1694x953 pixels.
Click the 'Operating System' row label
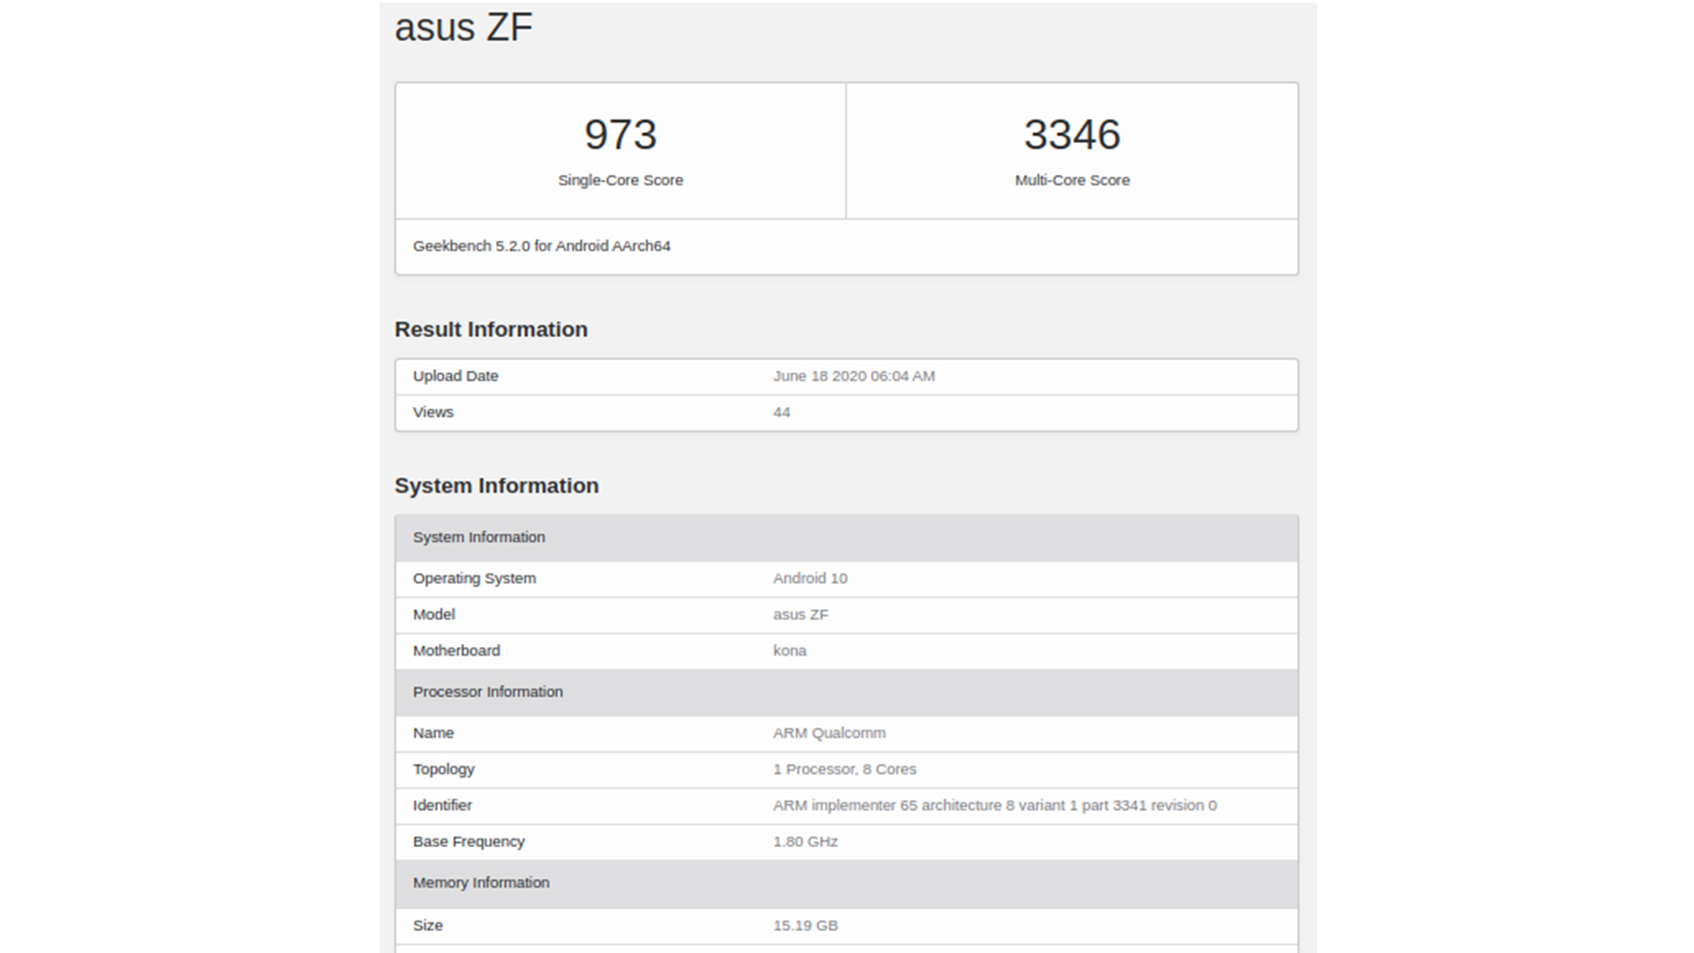(x=475, y=578)
